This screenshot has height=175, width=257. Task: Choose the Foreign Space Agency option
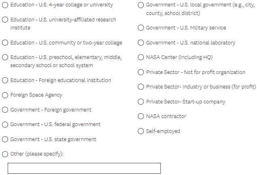[5, 95]
